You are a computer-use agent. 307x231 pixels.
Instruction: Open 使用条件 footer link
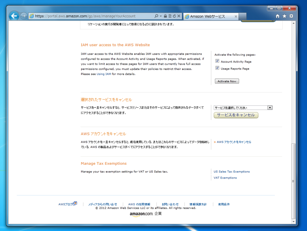point(224,204)
